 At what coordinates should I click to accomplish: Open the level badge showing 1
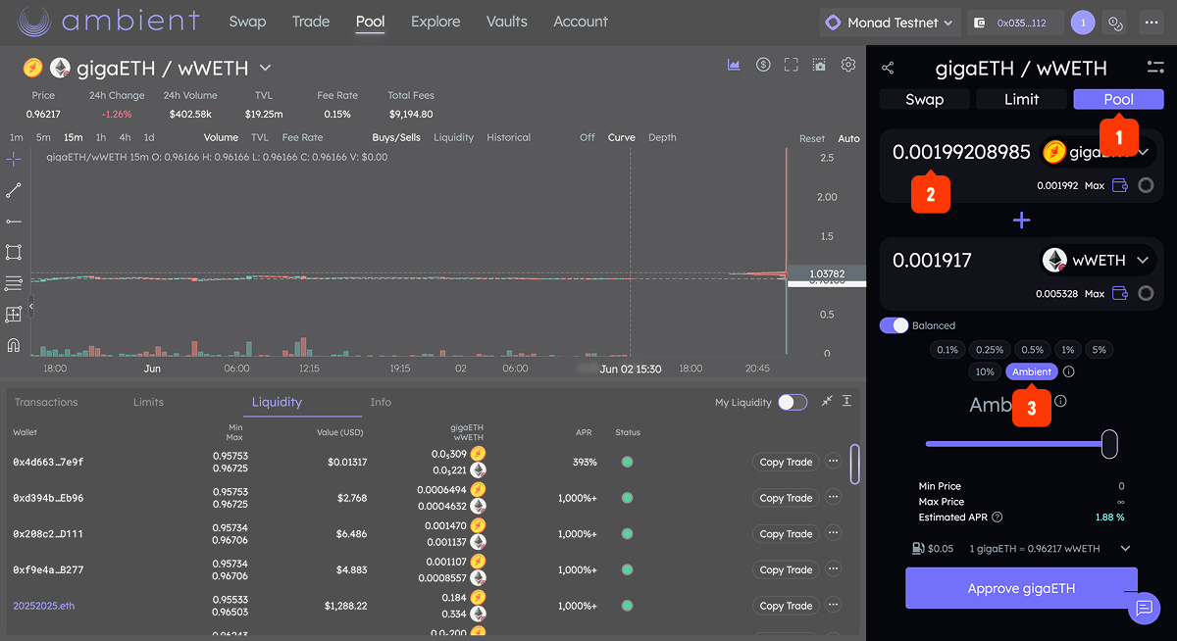[x=1083, y=23]
